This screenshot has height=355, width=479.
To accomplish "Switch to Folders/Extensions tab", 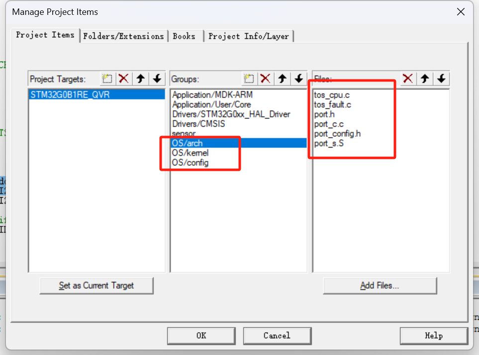I will pyautogui.click(x=123, y=36).
